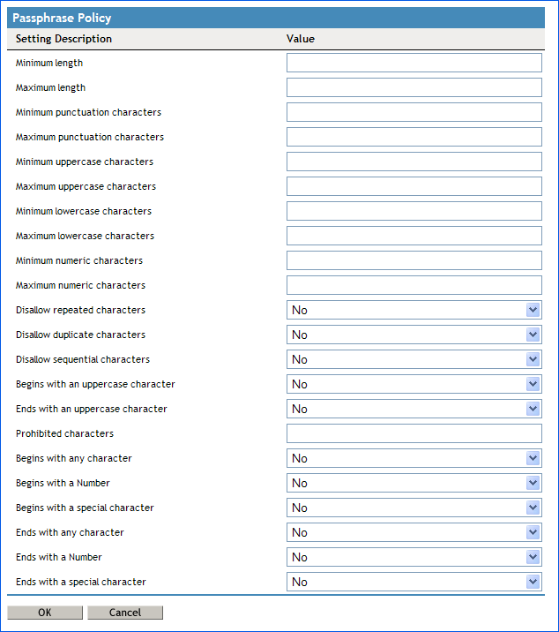Screen dimensions: 559x632
Task: Expand Begins with an uppercase character dropdown
Action: 414,384
